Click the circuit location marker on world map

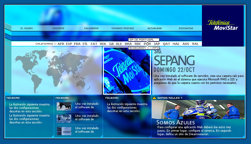pyautogui.click(x=70, y=69)
